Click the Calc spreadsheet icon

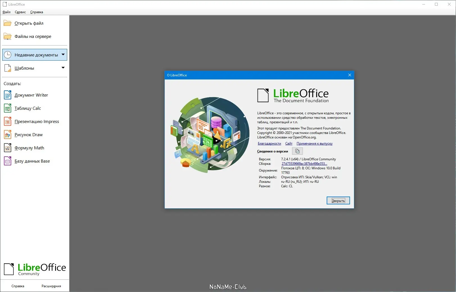pyautogui.click(x=8, y=108)
